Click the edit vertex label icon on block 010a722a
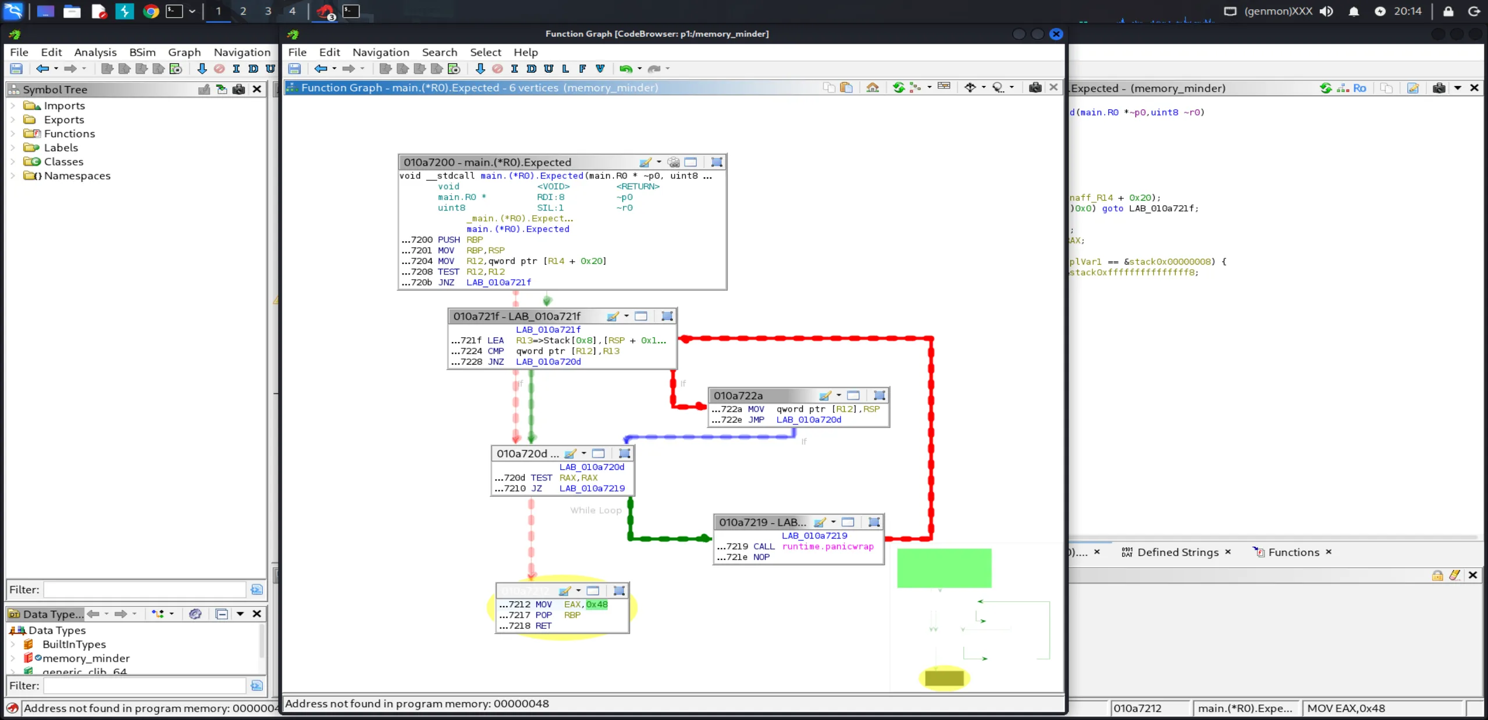The image size is (1488, 720). (824, 395)
